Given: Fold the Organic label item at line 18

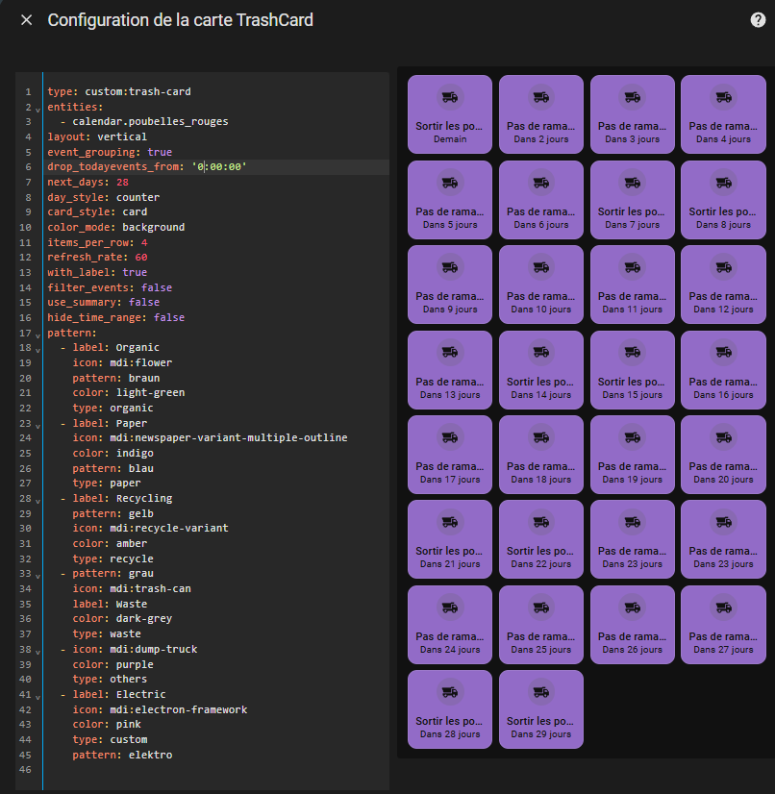Looking at the screenshot, I should tap(37, 349).
